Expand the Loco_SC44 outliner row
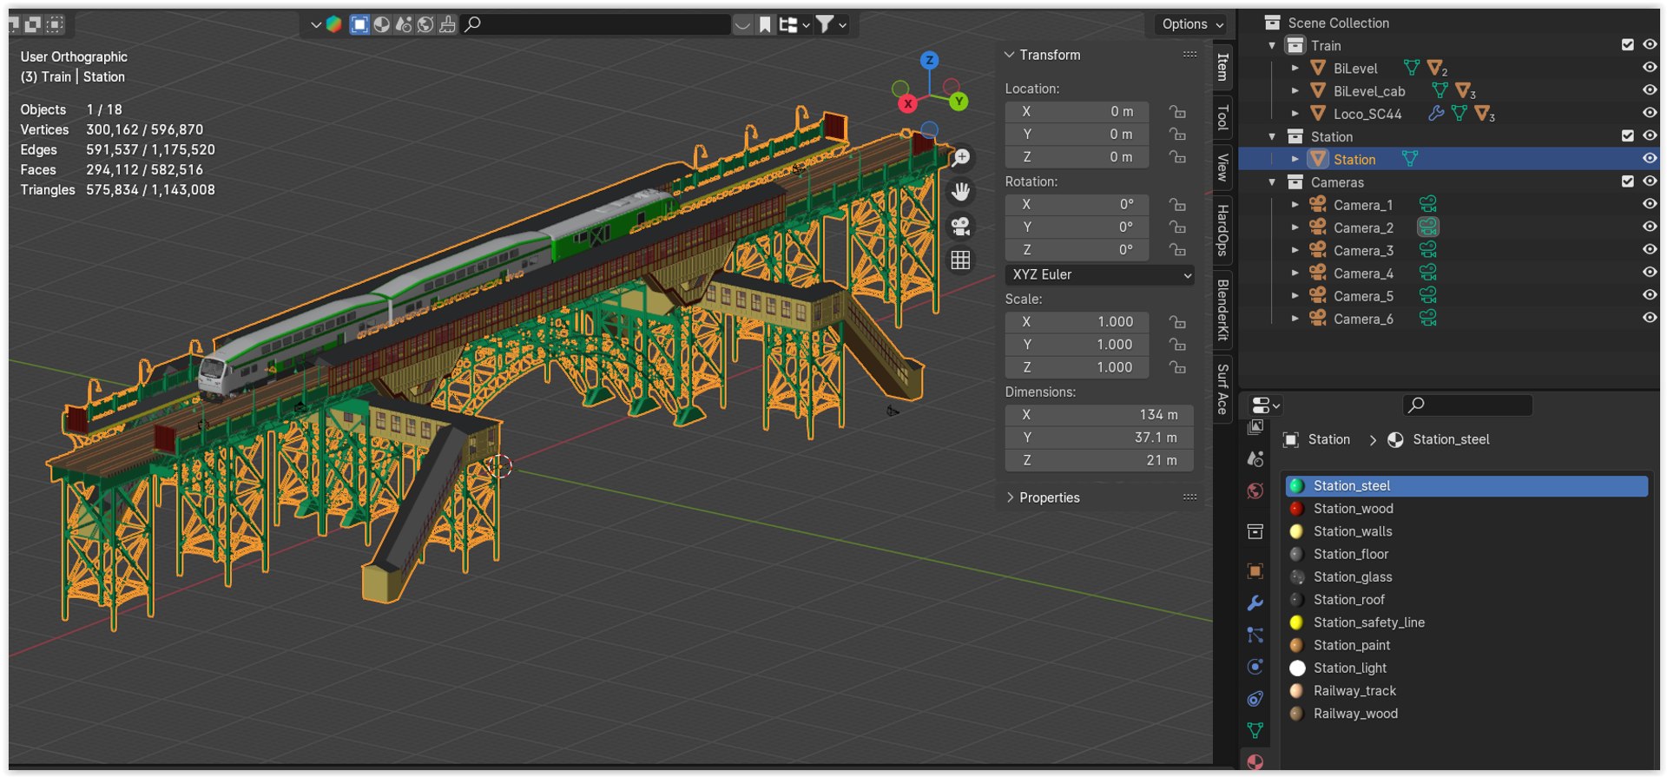The image size is (1667, 777). pyautogui.click(x=1295, y=114)
